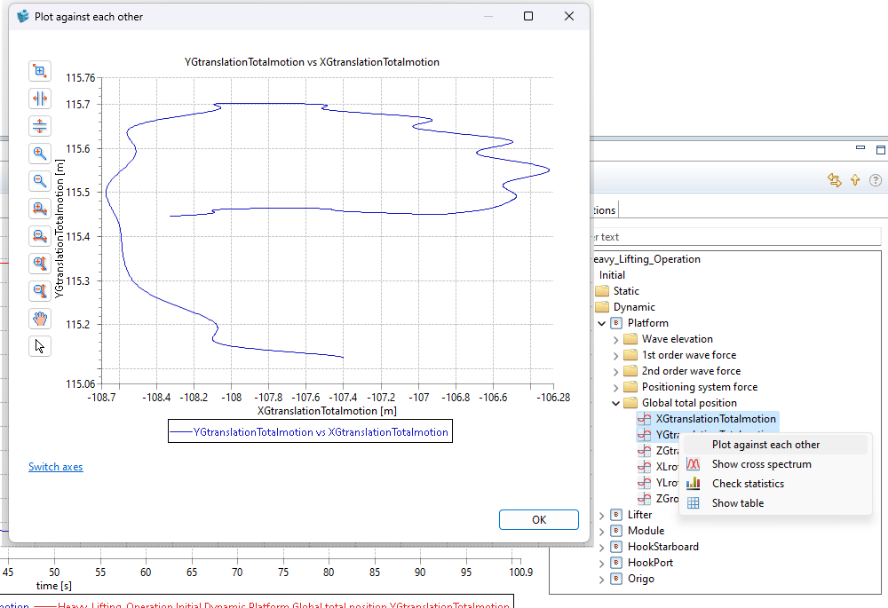Screen dimensions: 888x608
Task: Click the horizontal fit tool with left-right arrows
Action: 40,99
